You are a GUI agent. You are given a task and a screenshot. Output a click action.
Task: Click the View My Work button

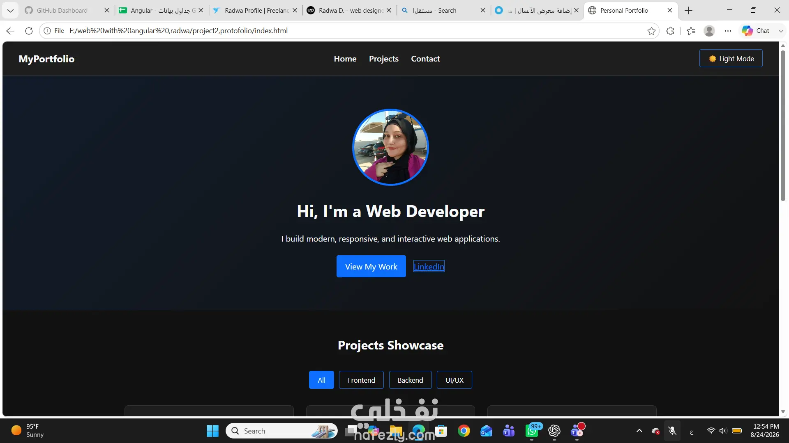pyautogui.click(x=371, y=266)
